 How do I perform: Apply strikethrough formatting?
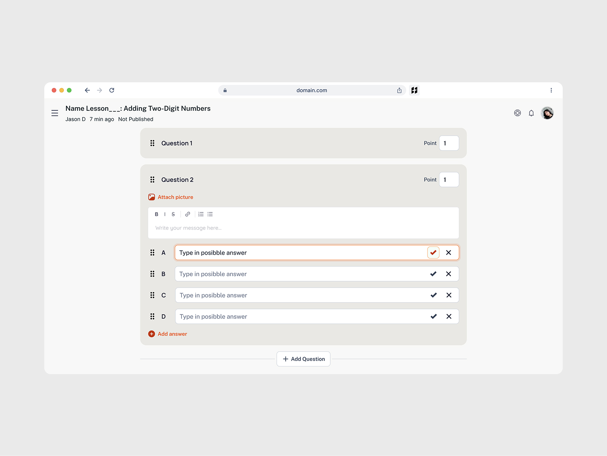tap(173, 214)
